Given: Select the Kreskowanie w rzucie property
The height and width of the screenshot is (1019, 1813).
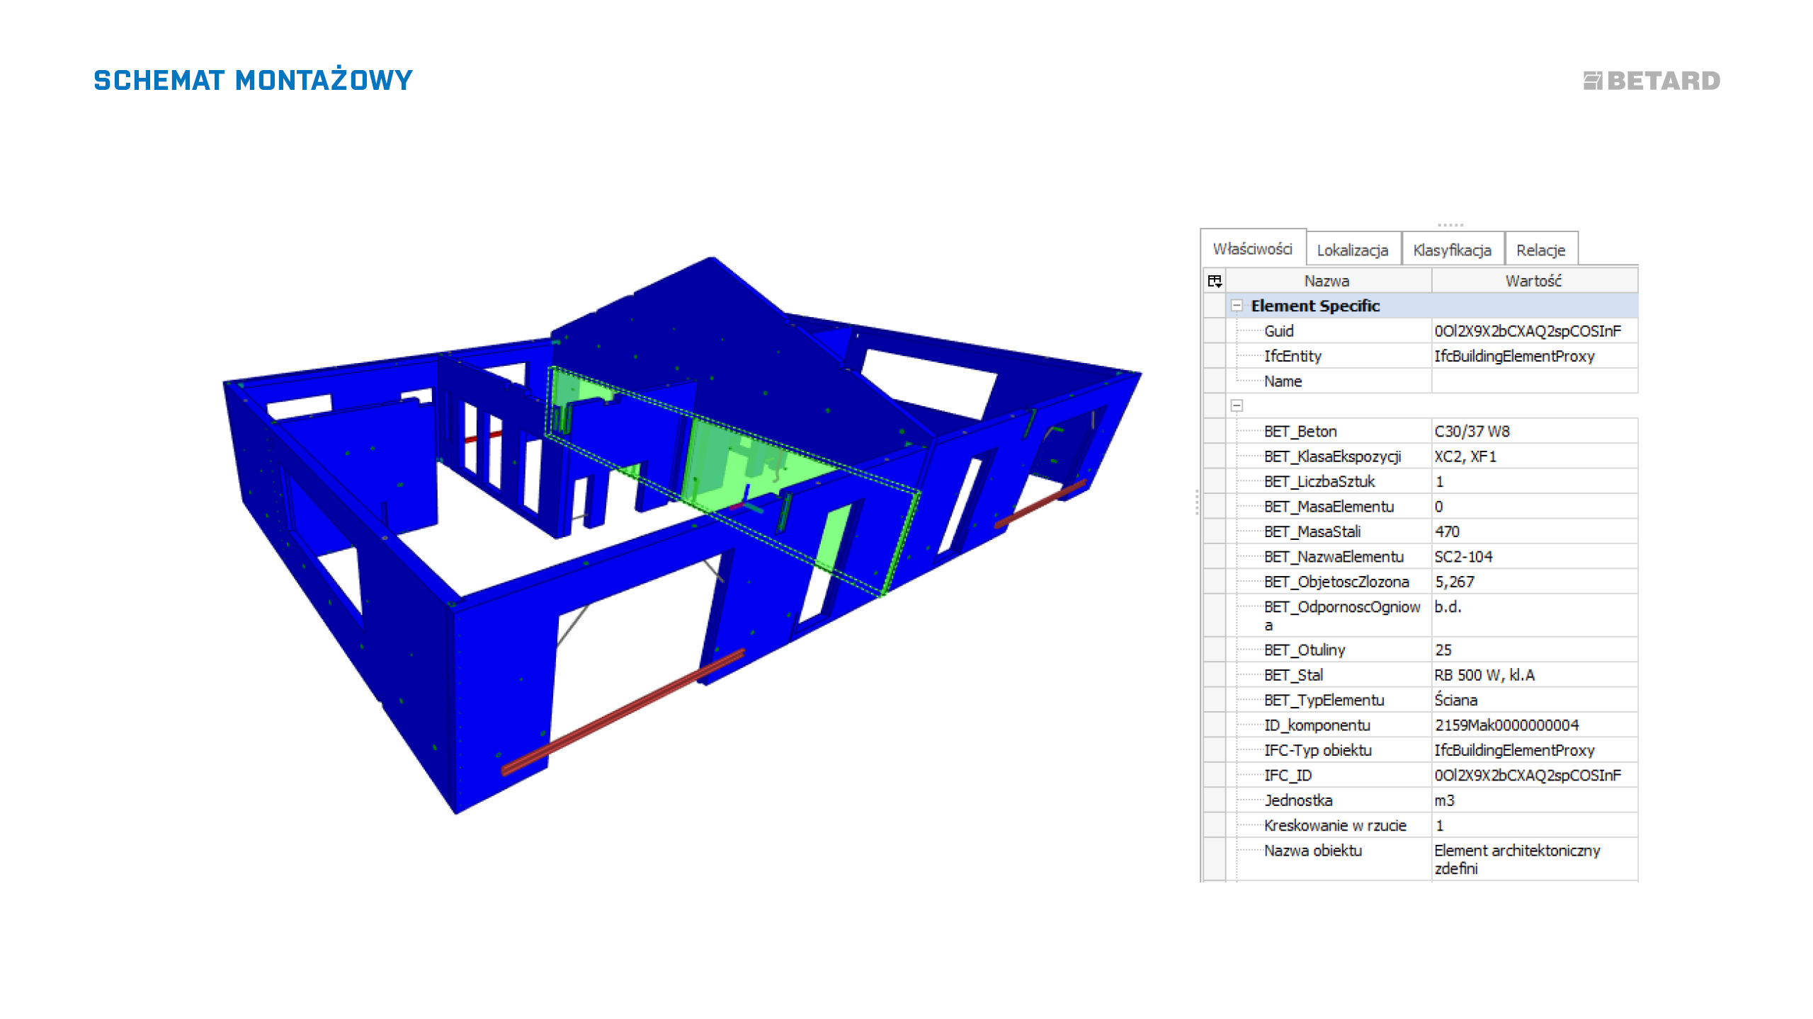Looking at the screenshot, I should (x=1335, y=826).
